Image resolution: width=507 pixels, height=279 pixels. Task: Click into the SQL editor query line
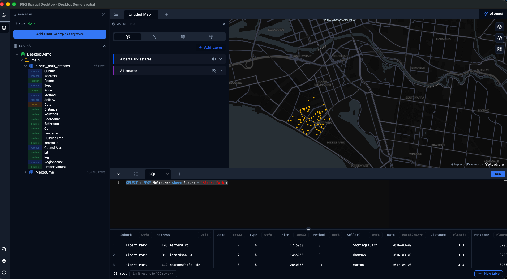tap(177, 183)
